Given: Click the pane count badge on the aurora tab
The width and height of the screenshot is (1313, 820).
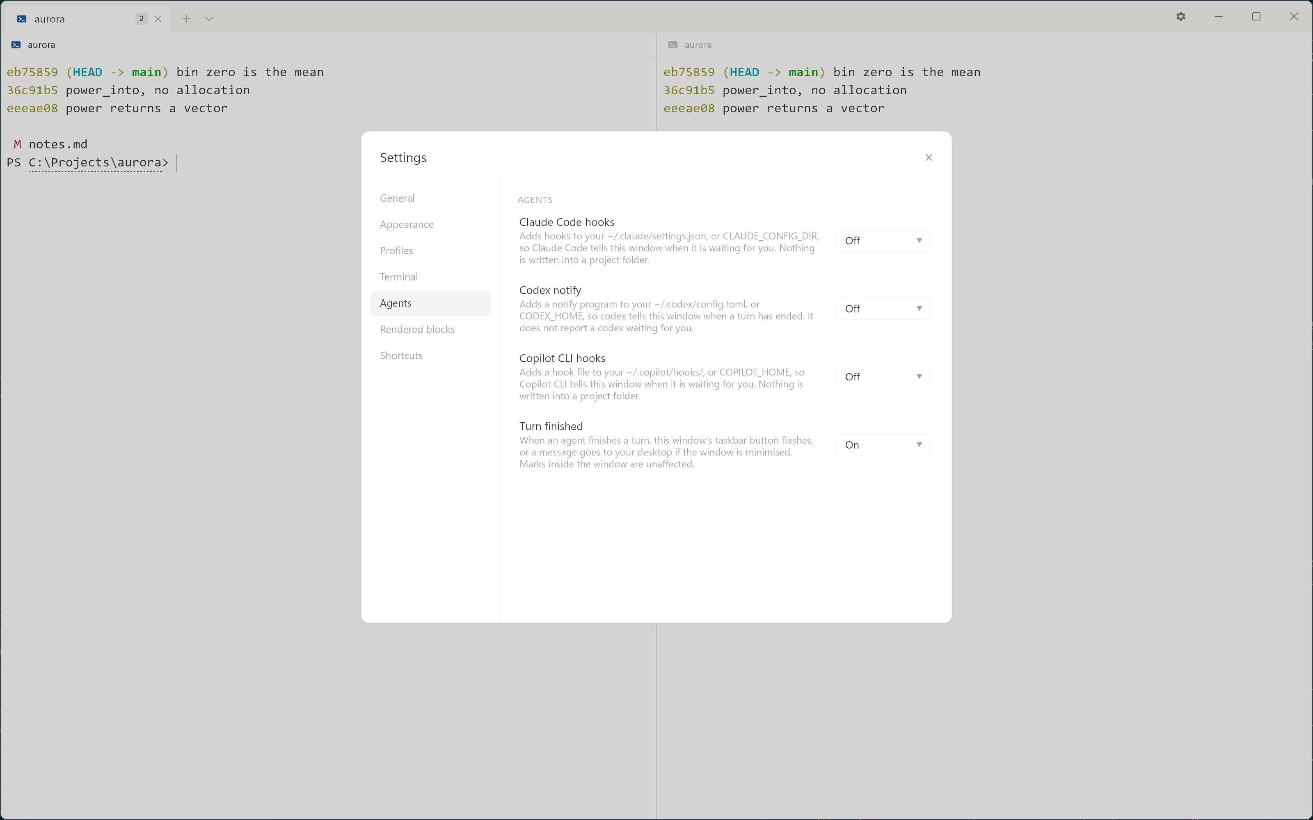Looking at the screenshot, I should (142, 19).
